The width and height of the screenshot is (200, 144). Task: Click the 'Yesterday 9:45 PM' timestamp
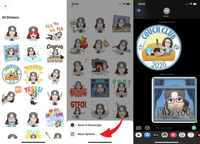coord(167,22)
